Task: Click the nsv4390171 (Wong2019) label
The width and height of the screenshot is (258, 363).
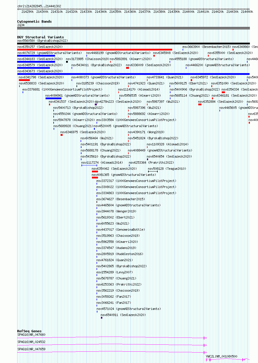Action: [146, 132]
